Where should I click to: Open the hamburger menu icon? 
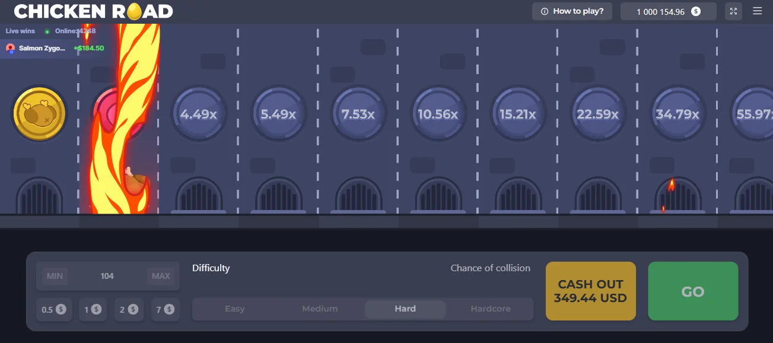click(757, 11)
